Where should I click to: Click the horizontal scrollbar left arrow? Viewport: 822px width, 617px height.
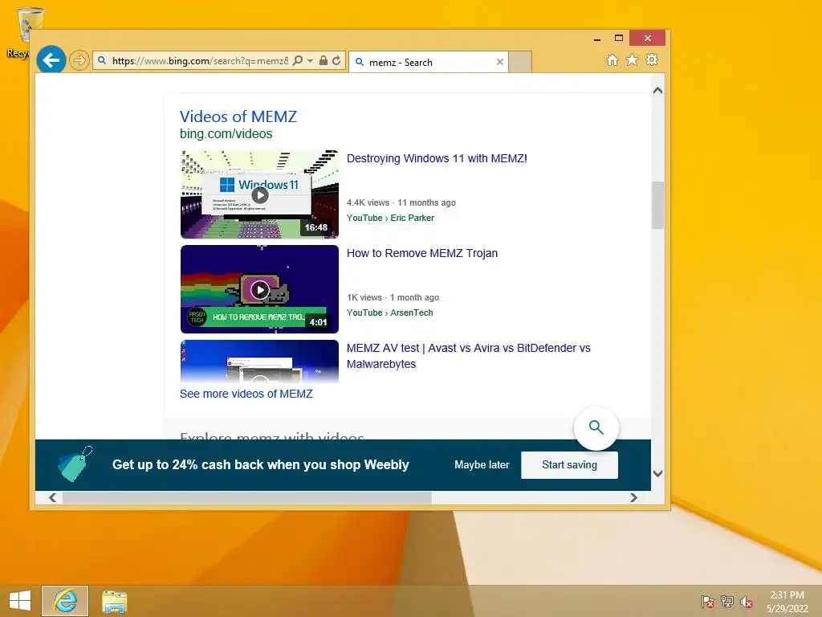(52, 497)
